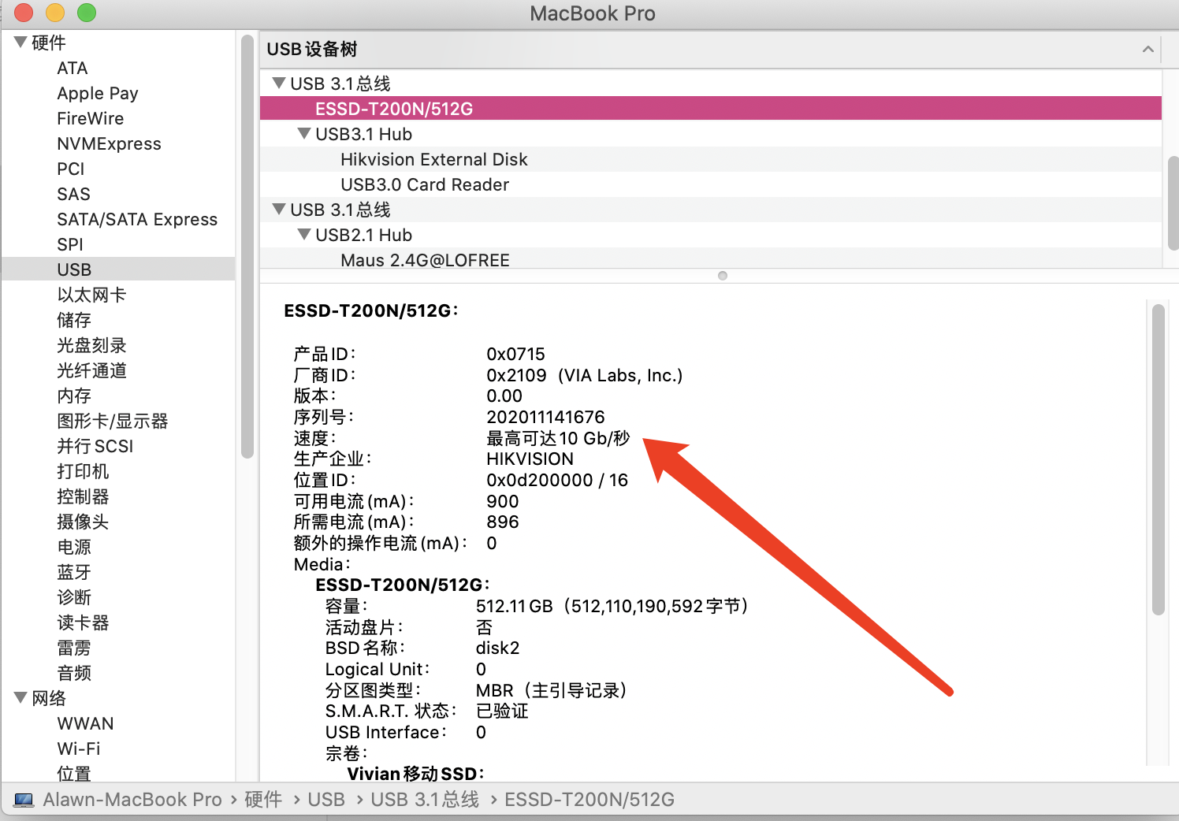The height and width of the screenshot is (821, 1179).
Task: Select 位置 locations under network
Action: [x=74, y=774]
